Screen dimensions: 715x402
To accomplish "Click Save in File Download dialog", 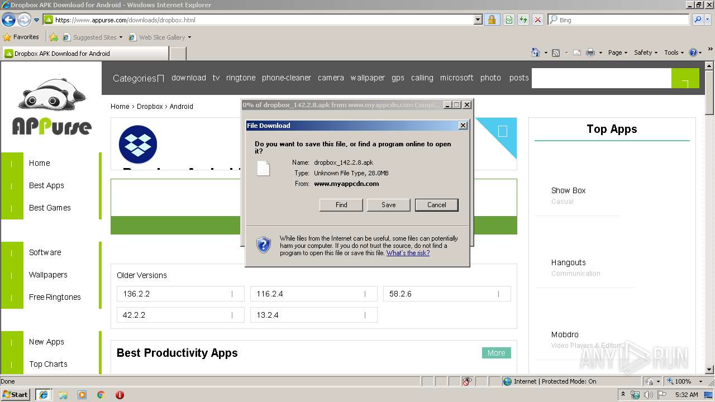I will 389,205.
